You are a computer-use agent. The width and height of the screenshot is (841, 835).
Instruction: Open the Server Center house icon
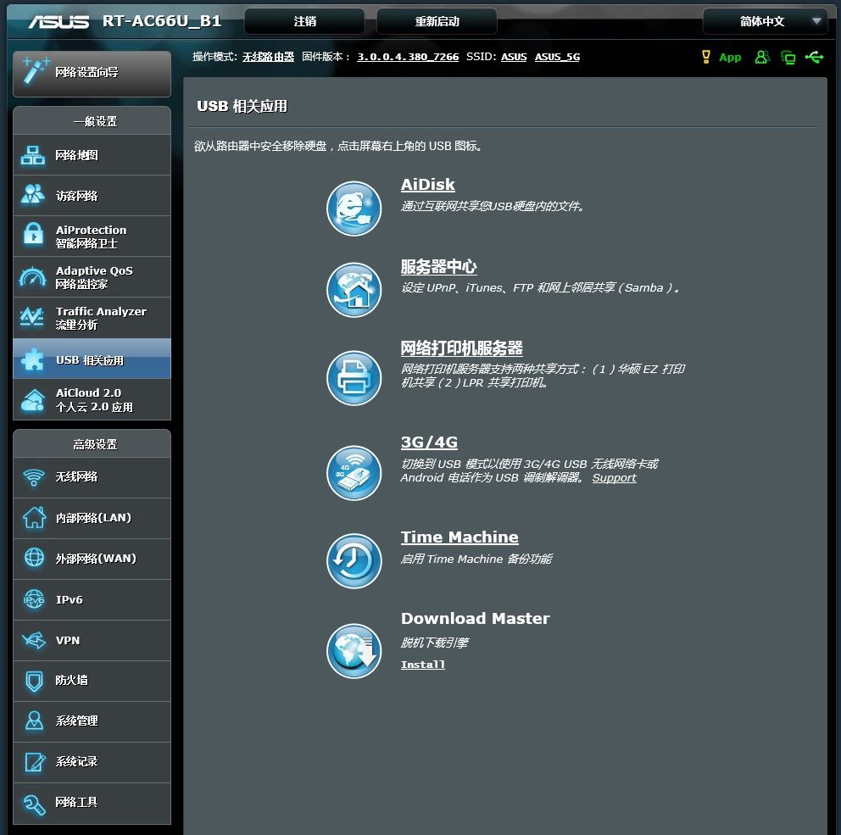354,290
